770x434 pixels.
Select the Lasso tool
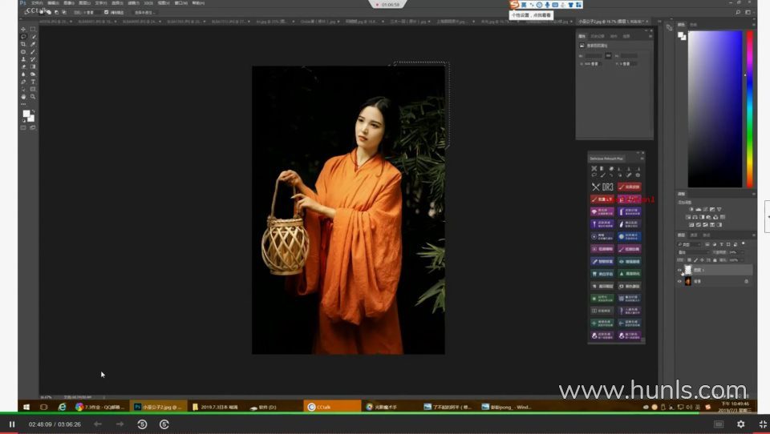click(x=22, y=37)
